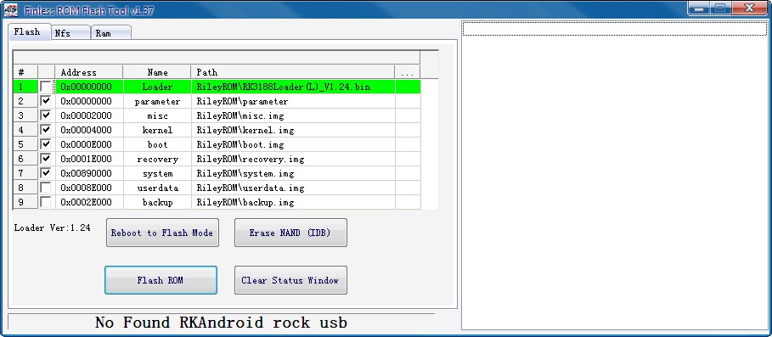Select the system.img path cell
The height and width of the screenshot is (337, 772).
tap(294, 174)
